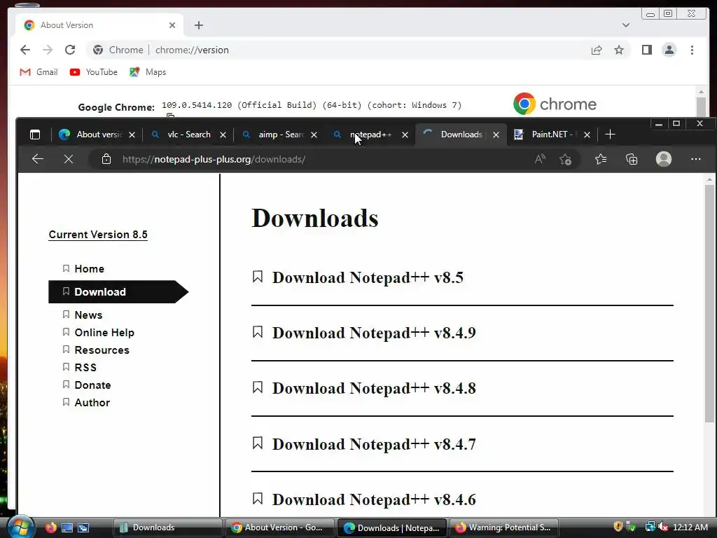Screen dimensions: 717x538
Task: Go to Home in sidebar
Action: (89, 269)
